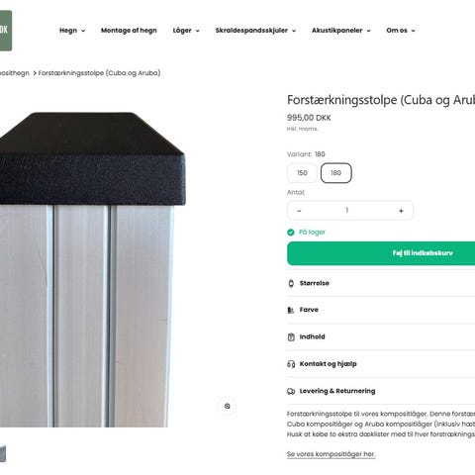
Task: Expand the Akustikpaneler menu
Action: click(x=341, y=31)
